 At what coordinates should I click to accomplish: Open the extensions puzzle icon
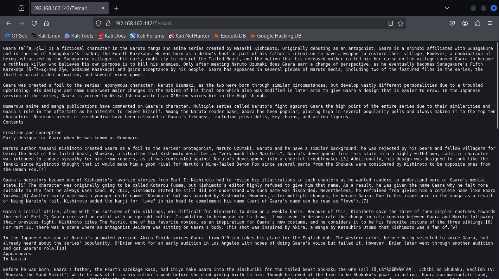tap(478, 23)
